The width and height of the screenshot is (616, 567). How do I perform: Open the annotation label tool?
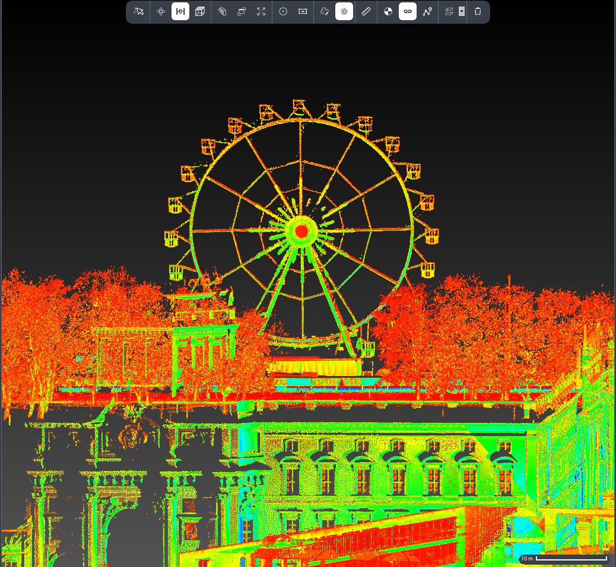pyautogui.click(x=301, y=11)
